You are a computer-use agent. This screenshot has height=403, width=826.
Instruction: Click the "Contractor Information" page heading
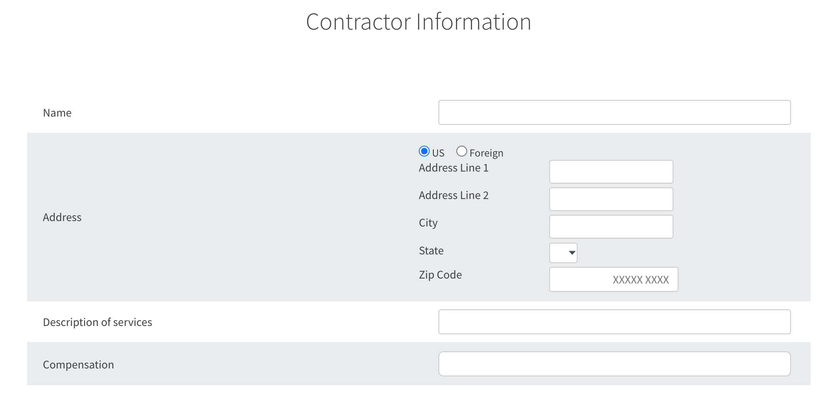coord(418,22)
